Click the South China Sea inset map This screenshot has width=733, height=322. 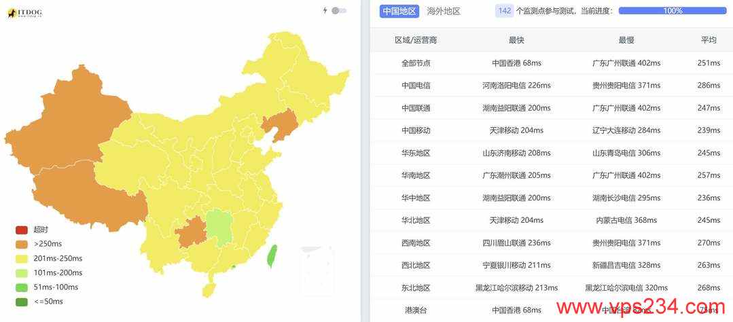point(316,270)
